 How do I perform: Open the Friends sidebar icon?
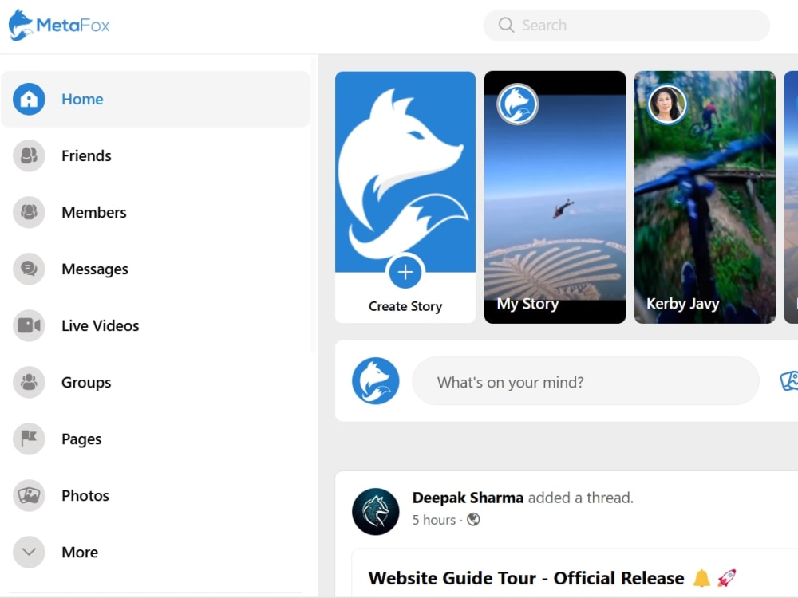coord(29,155)
